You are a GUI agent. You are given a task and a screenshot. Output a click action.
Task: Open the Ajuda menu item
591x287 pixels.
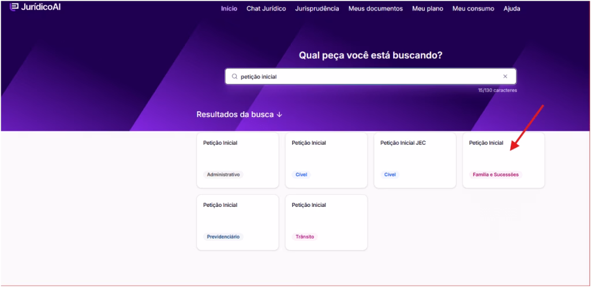[512, 9]
